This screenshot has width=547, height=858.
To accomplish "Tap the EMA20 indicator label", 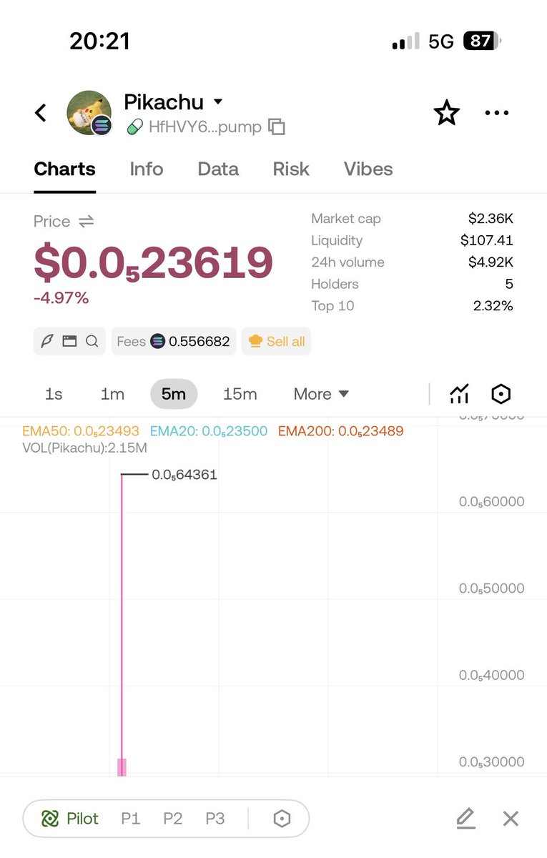I will tap(209, 431).
